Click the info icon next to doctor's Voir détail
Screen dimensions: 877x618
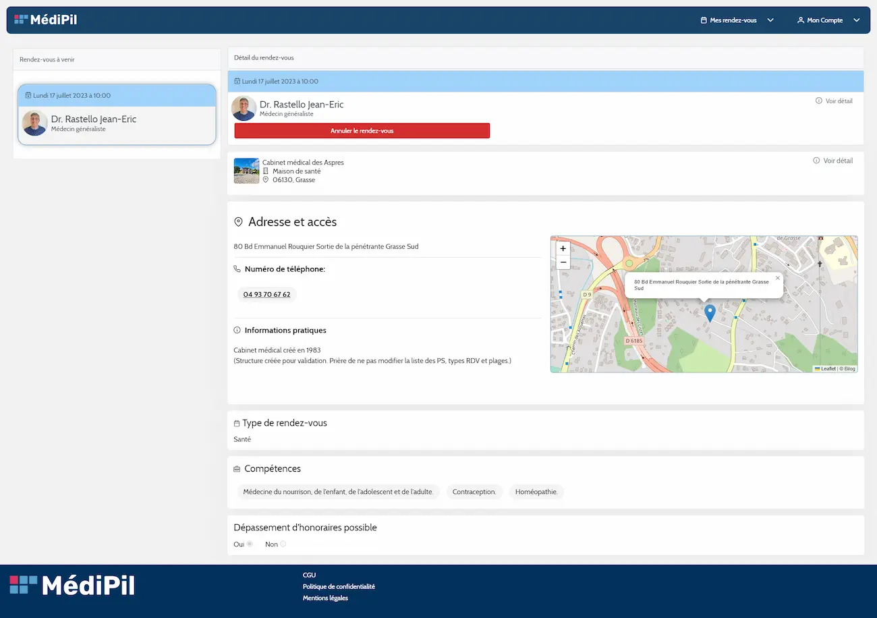pyautogui.click(x=819, y=101)
